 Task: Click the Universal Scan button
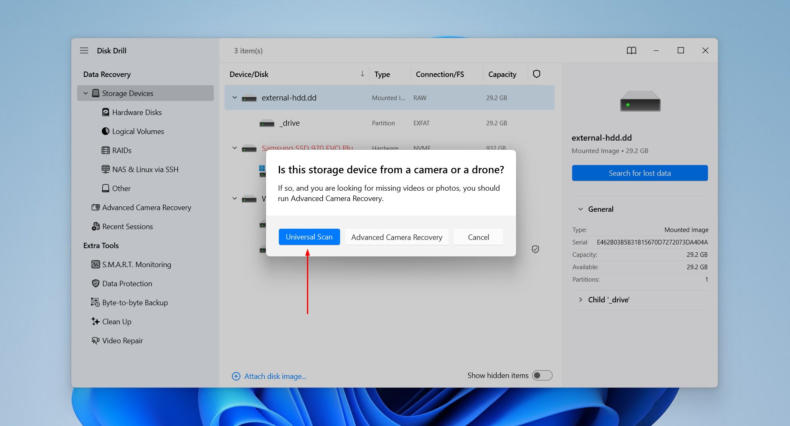[x=309, y=237]
